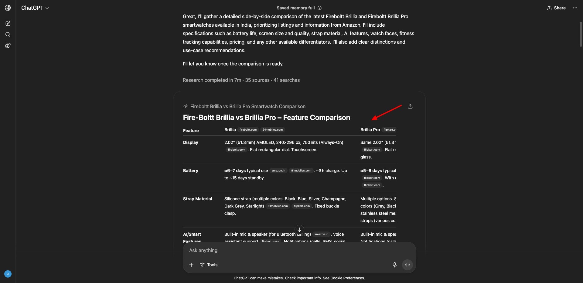583x283 pixels.
Task: Click the microphone dictation icon
Action: pos(394,265)
